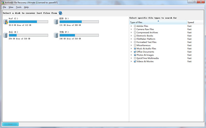Click the D: drive usage bar

(x=79, y=22)
